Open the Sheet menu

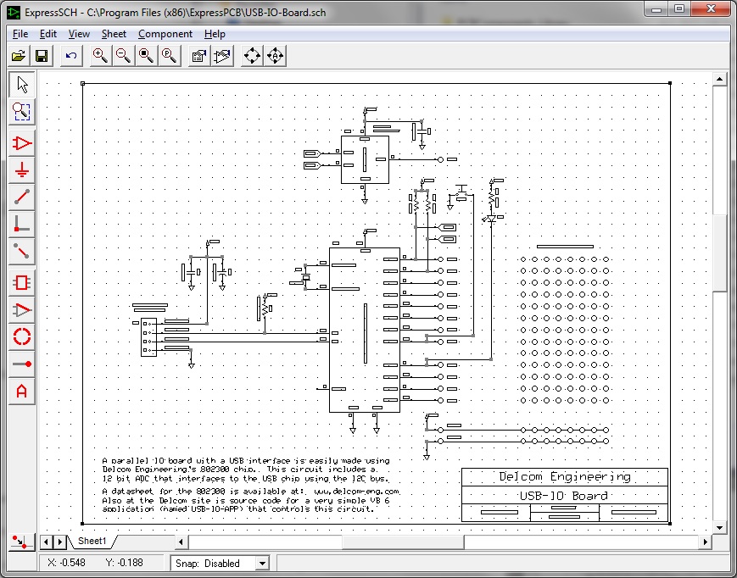[x=113, y=34]
